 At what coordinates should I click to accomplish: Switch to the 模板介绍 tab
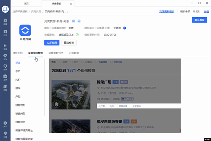click(18, 53)
